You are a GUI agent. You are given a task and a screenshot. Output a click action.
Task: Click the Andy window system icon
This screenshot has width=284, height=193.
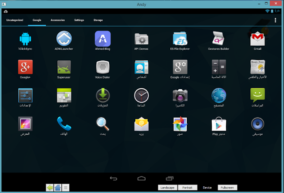coord(4,4)
